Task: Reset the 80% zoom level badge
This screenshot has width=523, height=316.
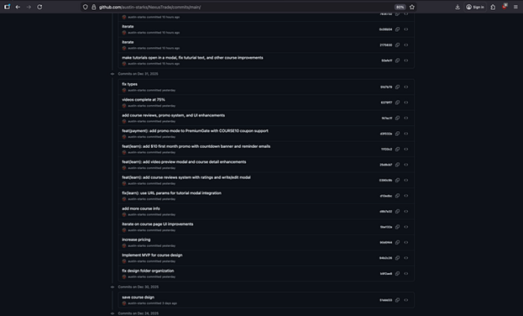Action: (x=400, y=7)
